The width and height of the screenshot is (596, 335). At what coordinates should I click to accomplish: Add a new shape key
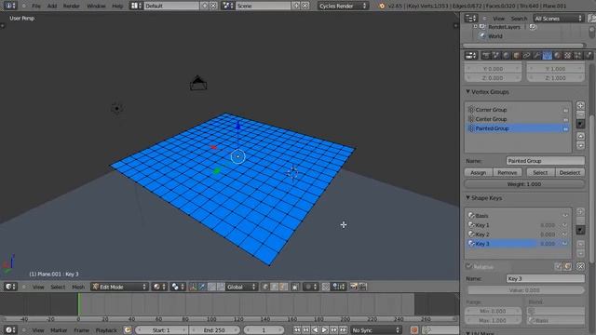[x=580, y=211]
